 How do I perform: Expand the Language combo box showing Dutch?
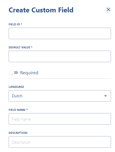tap(60, 96)
